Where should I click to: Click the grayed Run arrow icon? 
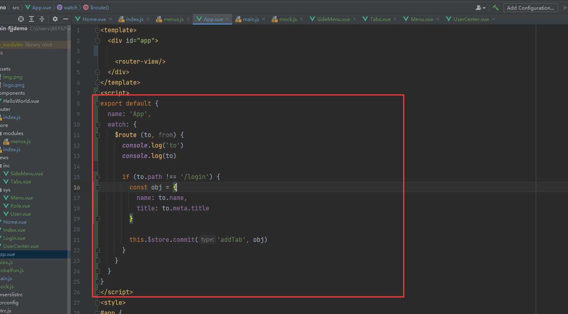coord(565,8)
